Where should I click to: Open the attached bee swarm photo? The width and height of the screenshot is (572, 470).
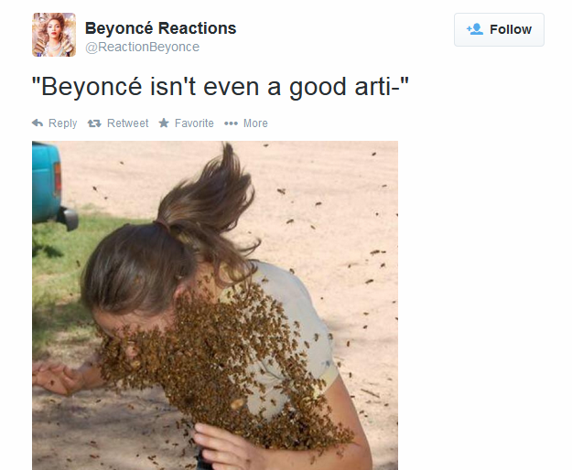(x=215, y=305)
